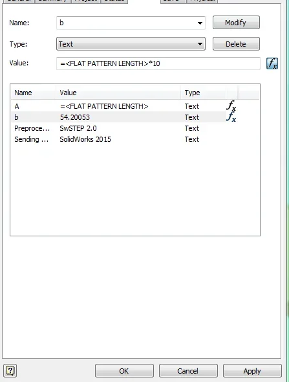Sort list by the Name column header
This screenshot has height=382, width=289.
[x=34, y=93]
